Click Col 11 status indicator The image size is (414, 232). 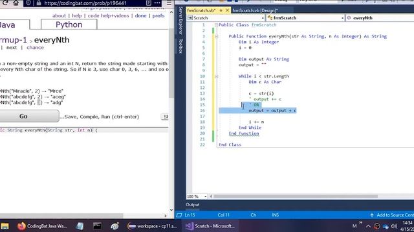tap(223, 215)
